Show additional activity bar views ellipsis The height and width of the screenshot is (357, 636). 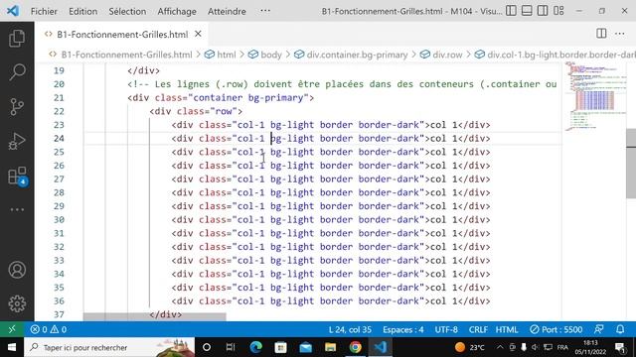click(x=17, y=209)
